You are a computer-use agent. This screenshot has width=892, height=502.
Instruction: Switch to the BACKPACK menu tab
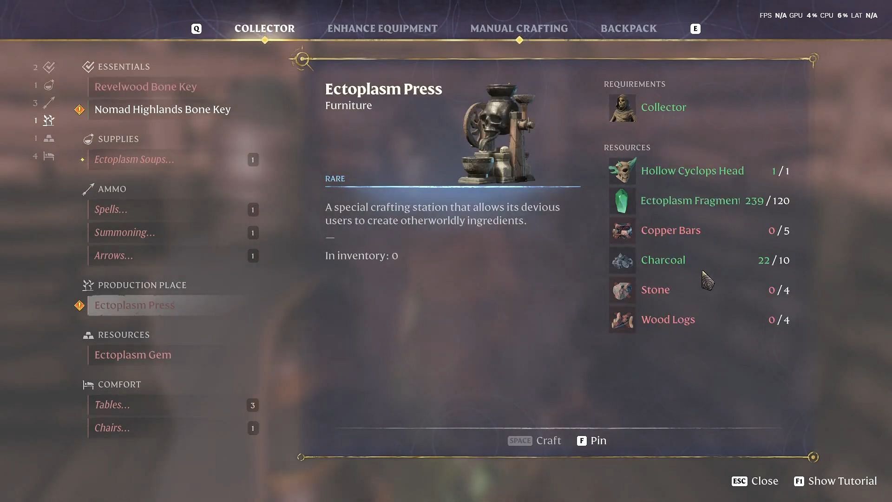629,28
